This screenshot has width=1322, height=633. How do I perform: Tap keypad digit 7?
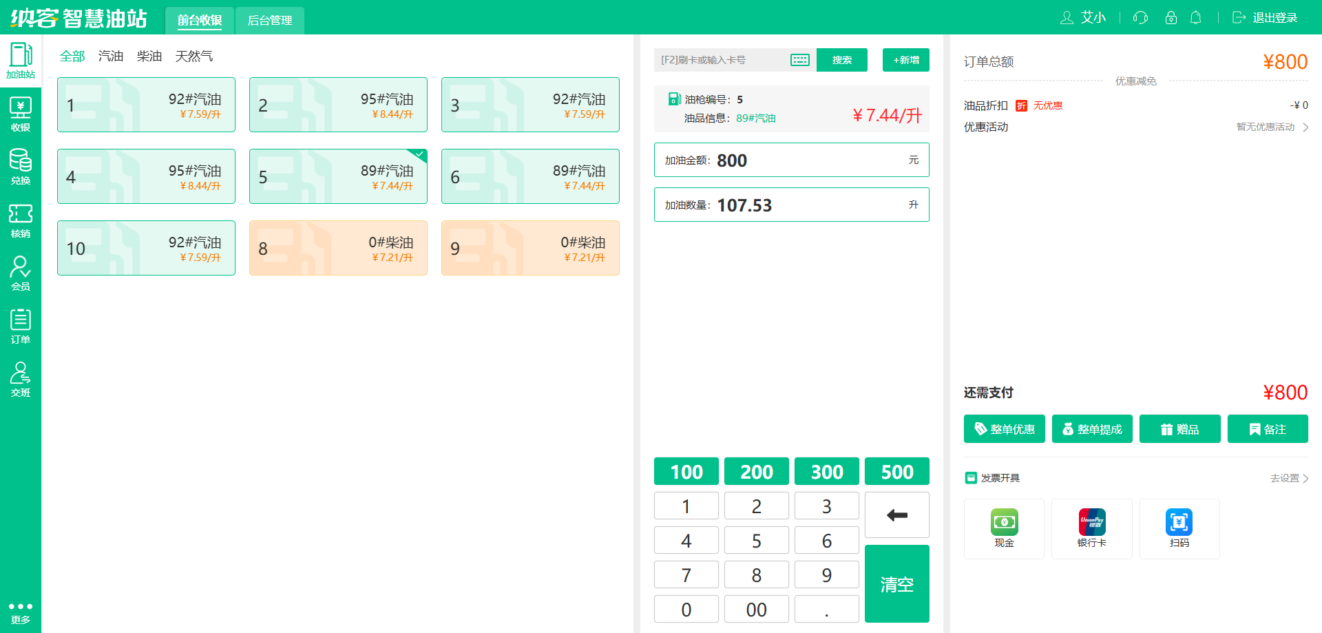click(x=686, y=574)
